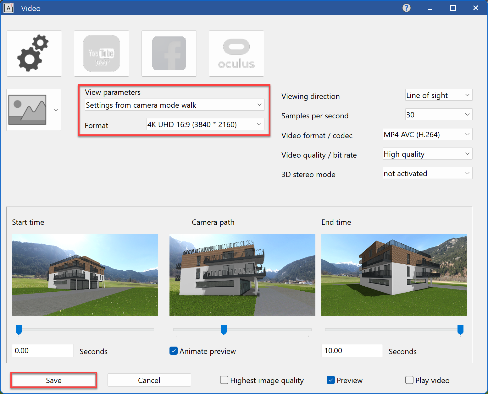The height and width of the screenshot is (394, 488).
Task: Click the Camera path slider handle
Action: (x=224, y=330)
